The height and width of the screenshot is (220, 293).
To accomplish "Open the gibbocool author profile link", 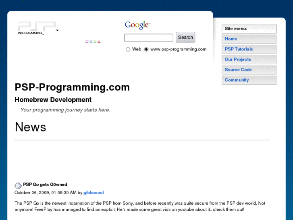I will coord(94,193).
